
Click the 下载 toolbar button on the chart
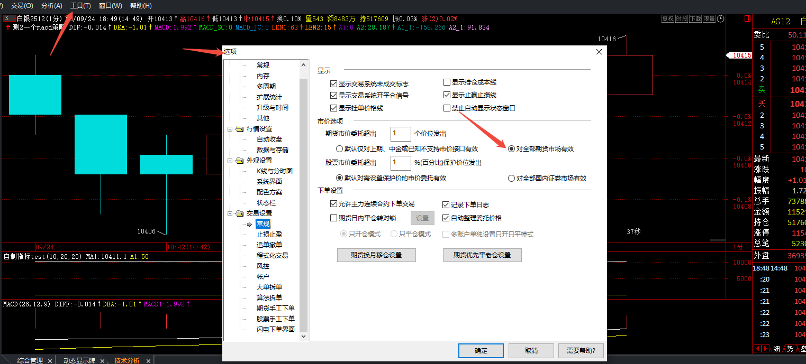pos(695,18)
